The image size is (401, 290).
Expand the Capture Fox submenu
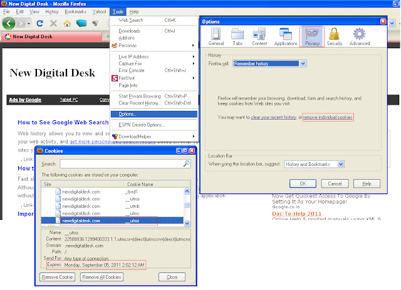(194, 63)
